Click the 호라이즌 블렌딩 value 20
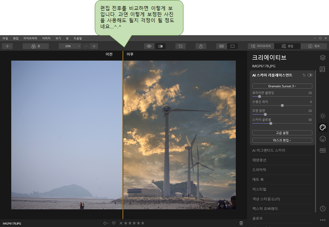The width and height of the screenshot is (329, 227). [x=310, y=93]
